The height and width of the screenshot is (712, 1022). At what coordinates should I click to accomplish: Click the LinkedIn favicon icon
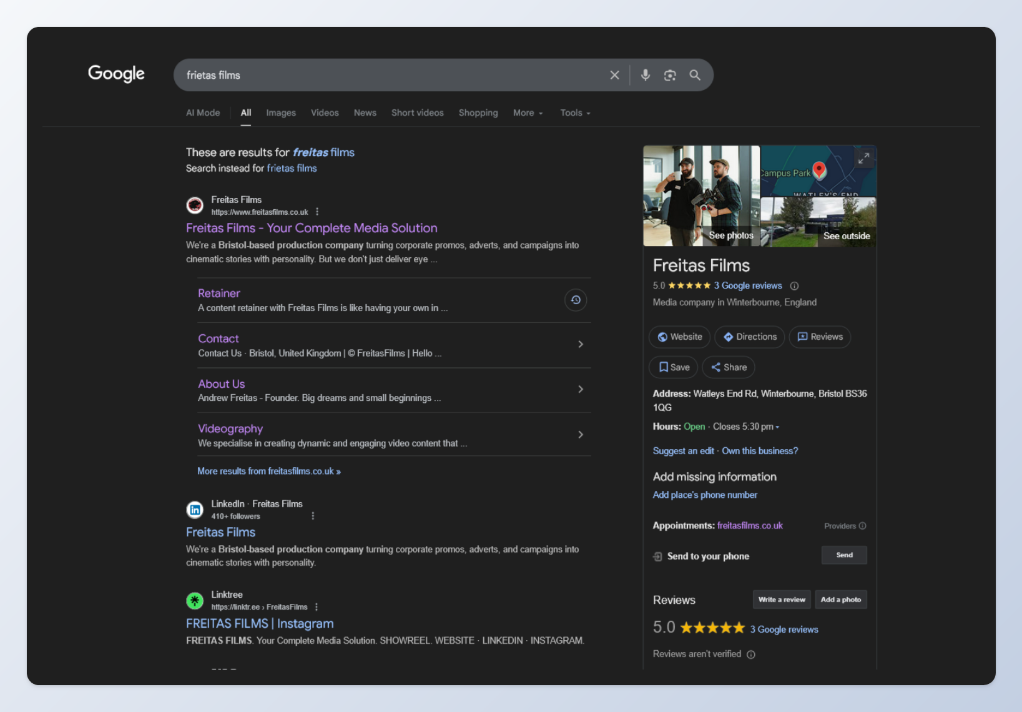[195, 510]
